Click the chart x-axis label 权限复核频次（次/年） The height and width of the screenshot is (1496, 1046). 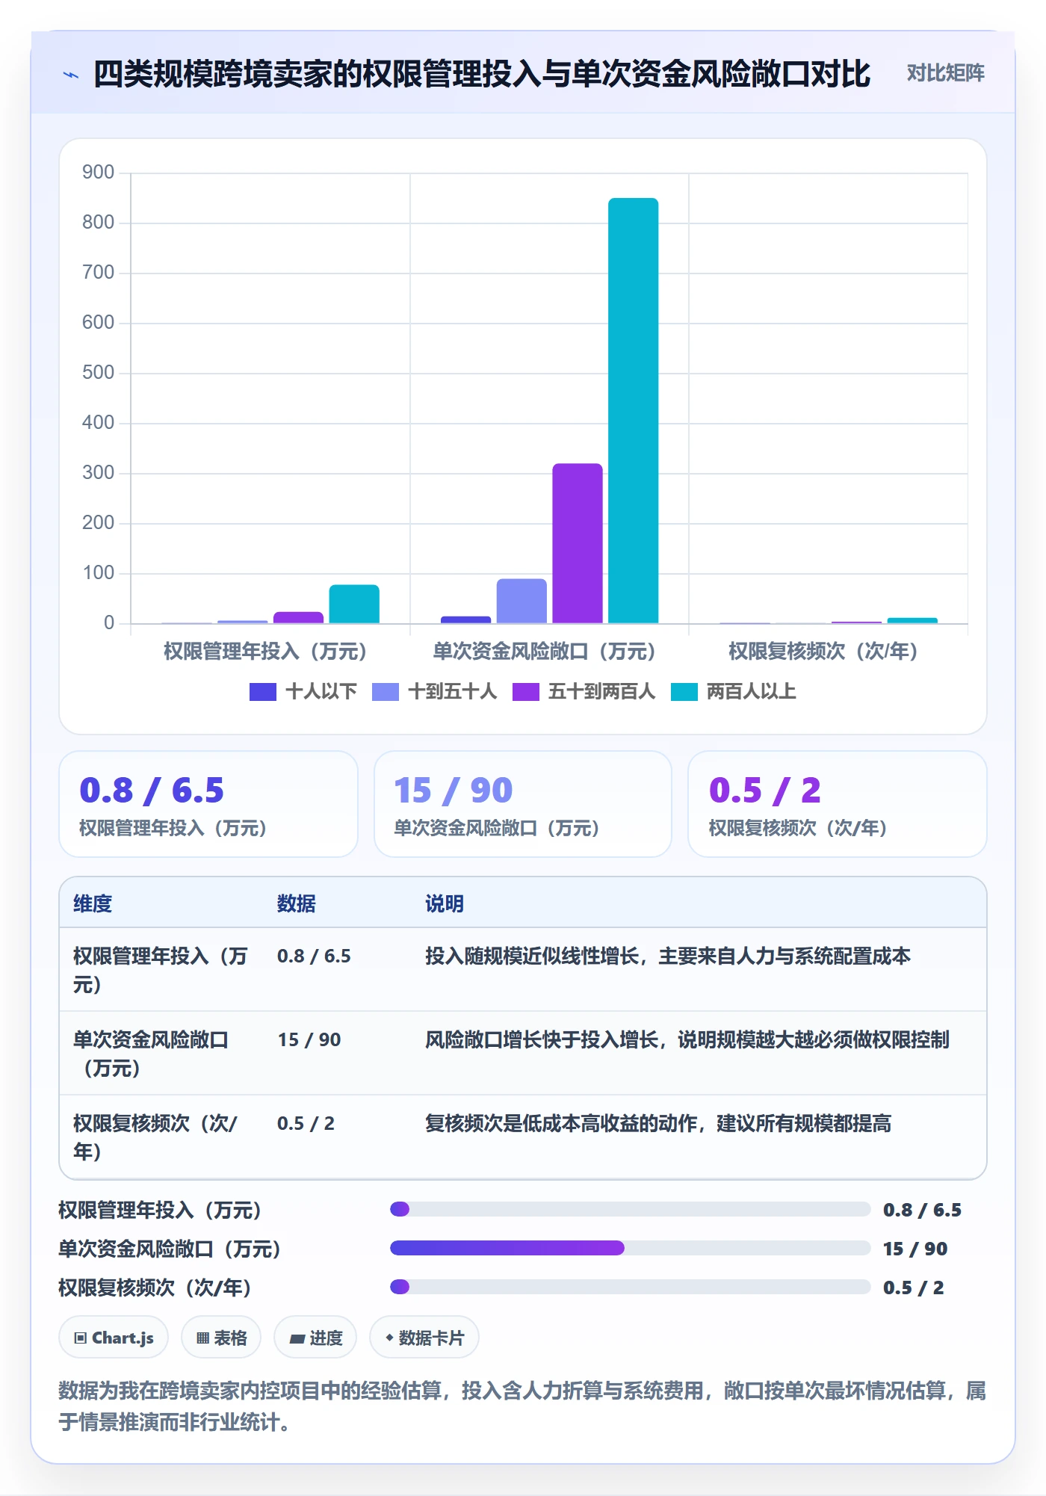(823, 652)
